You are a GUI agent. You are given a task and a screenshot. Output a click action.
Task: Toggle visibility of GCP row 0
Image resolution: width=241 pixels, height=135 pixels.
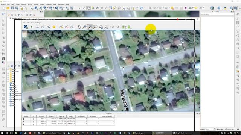click(23, 119)
